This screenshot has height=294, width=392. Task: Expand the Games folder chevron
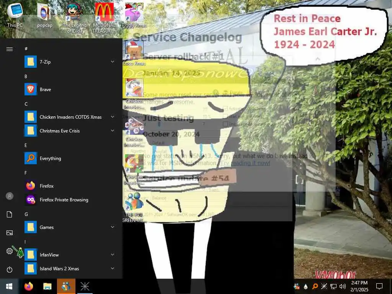113,227
